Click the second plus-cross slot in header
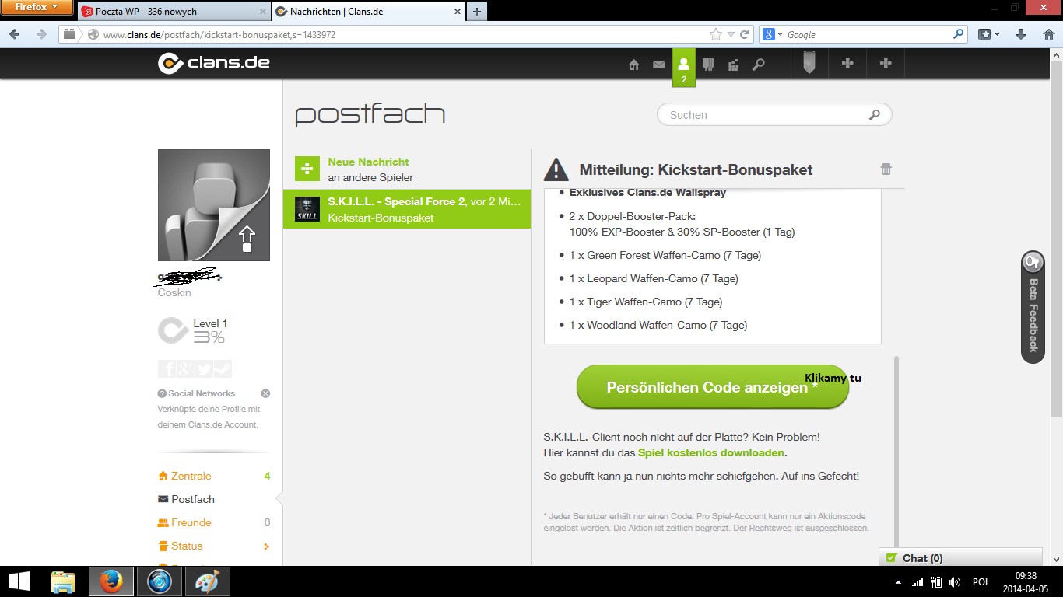 [886, 64]
